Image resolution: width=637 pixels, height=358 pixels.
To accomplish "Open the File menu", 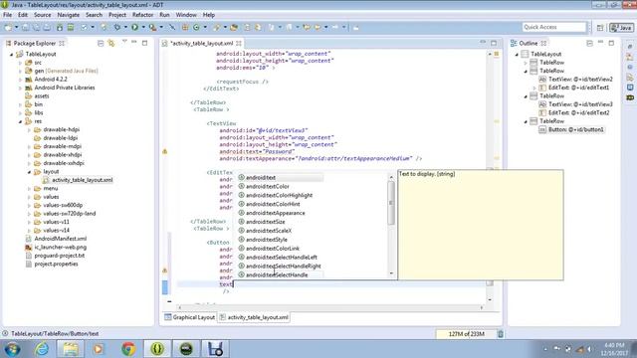I will click(7, 15).
